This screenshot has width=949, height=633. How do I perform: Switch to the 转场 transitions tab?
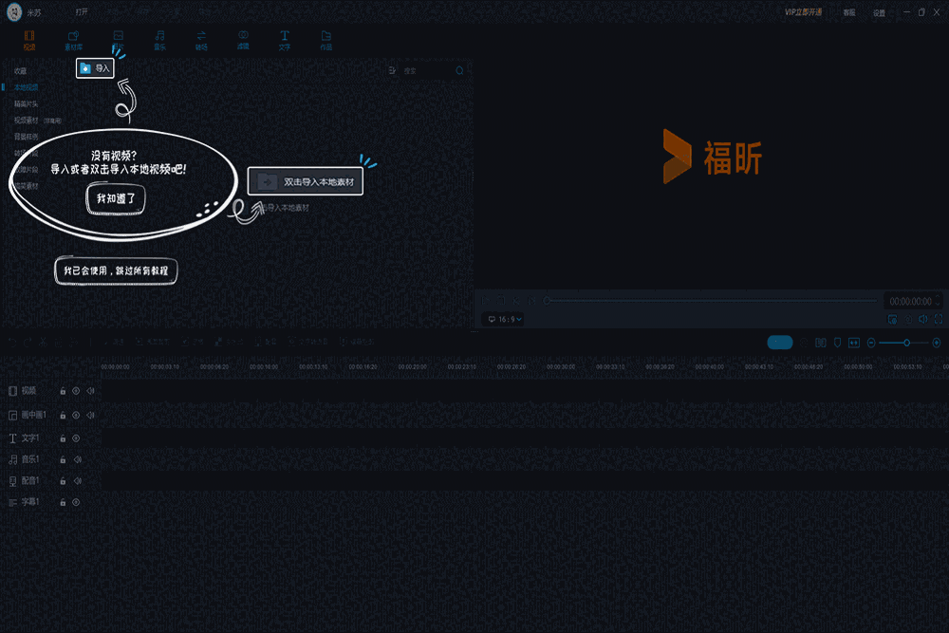click(201, 40)
